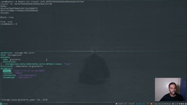Click the restuser value "admin"

tap(19, 73)
